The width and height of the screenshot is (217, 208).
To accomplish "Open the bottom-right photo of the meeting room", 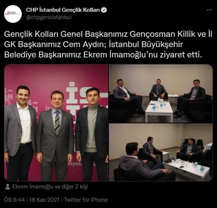I will click(x=161, y=152).
